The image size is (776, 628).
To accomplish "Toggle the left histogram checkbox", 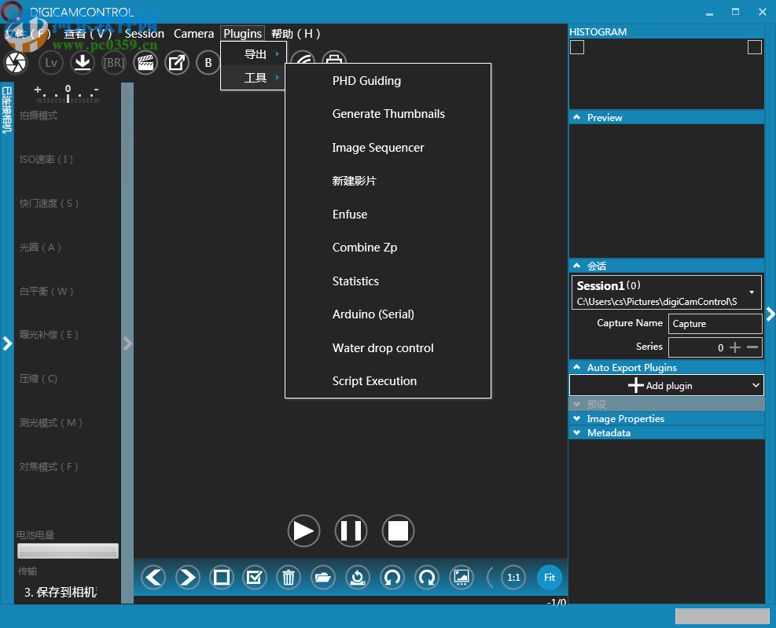I will pyautogui.click(x=577, y=47).
